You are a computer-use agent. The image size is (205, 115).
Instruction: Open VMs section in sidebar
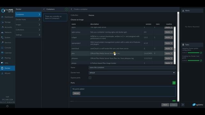(7, 63)
